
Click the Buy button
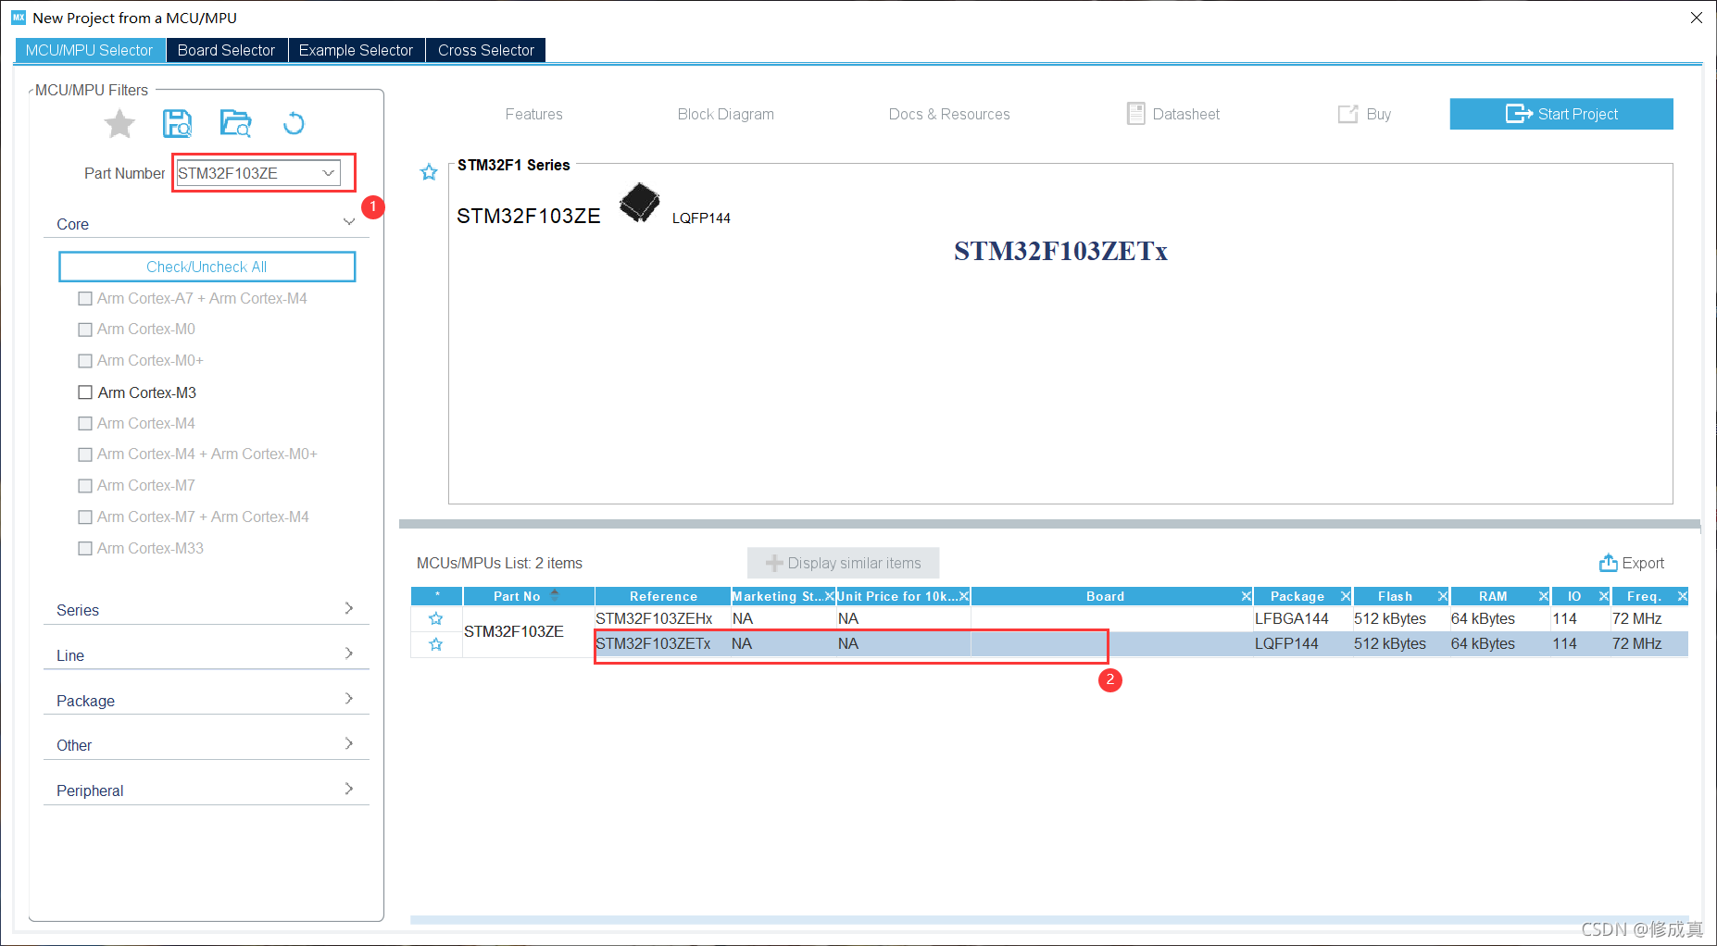point(1364,114)
